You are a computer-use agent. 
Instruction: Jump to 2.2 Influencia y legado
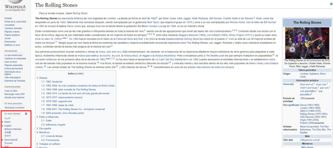(53, 125)
